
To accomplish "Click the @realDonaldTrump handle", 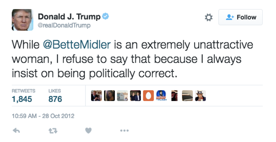I will (x=64, y=26).
